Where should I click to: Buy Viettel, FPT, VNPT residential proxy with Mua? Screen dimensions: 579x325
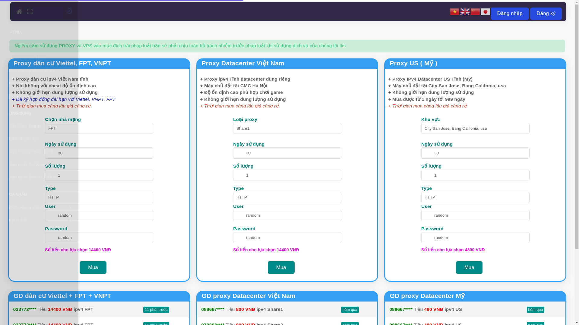pos(93,268)
